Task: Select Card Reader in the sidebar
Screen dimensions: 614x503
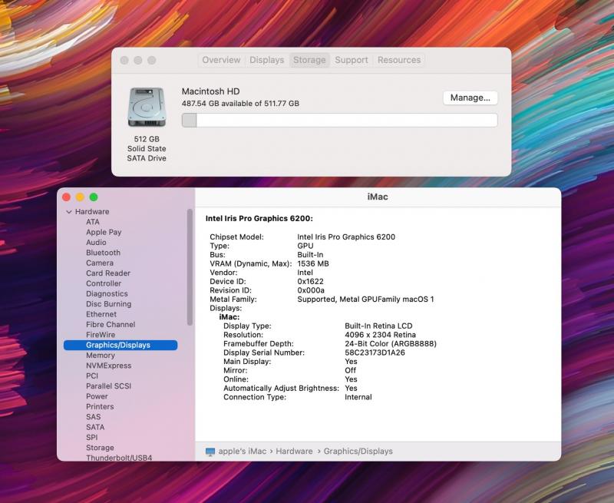Action: (x=108, y=273)
